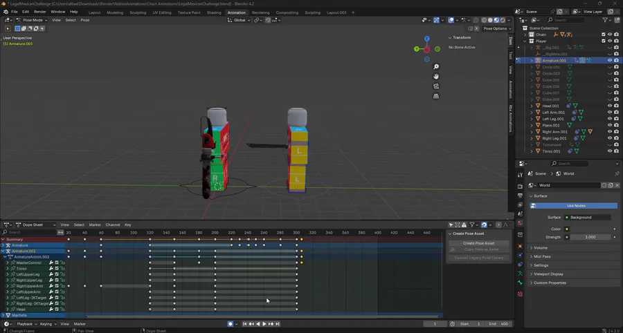Screen dimensions: 623x333
Task: Select solid viewport shading
Action: tap(490, 20)
